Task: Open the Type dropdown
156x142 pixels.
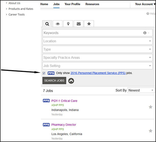Action: [97, 49]
